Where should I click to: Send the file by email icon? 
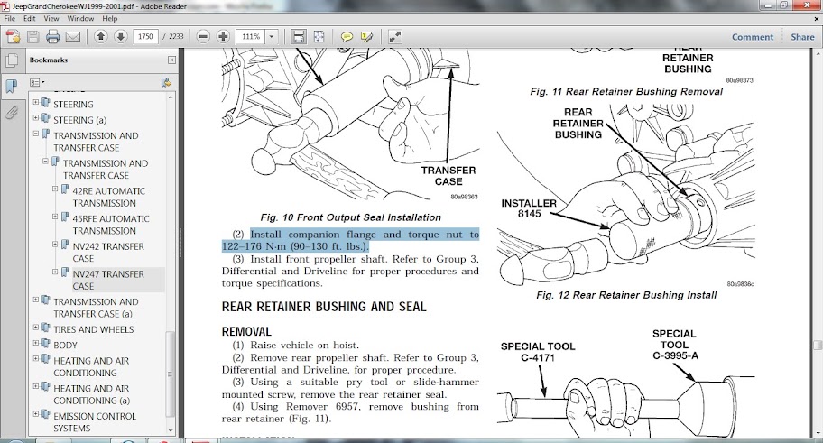pyautogui.click(x=73, y=37)
